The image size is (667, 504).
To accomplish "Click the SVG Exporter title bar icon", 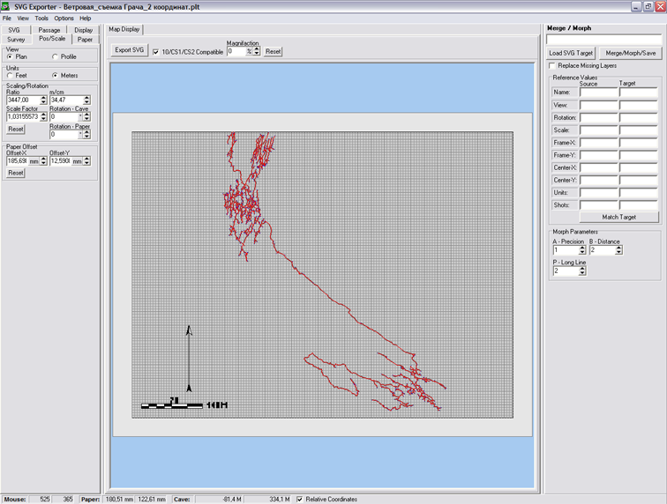I will point(7,6).
